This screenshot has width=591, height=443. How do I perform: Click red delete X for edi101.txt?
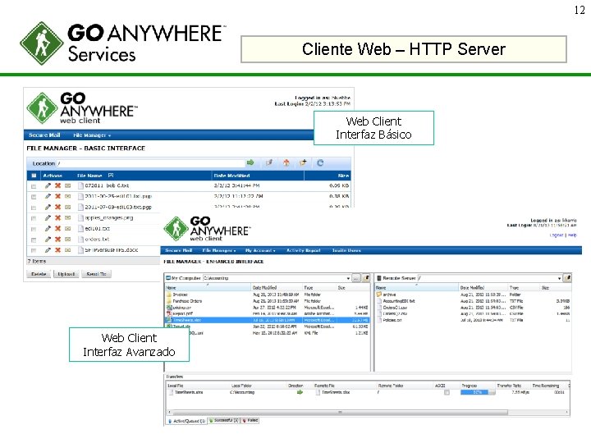(57, 228)
